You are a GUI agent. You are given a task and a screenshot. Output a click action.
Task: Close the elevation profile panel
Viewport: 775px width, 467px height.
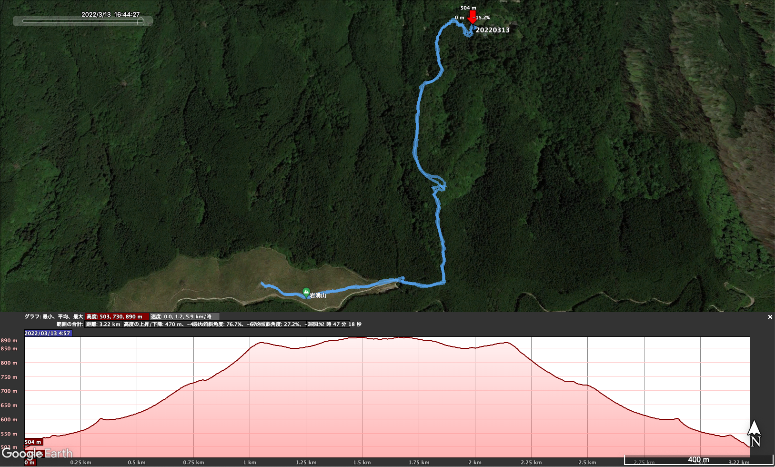[770, 317]
